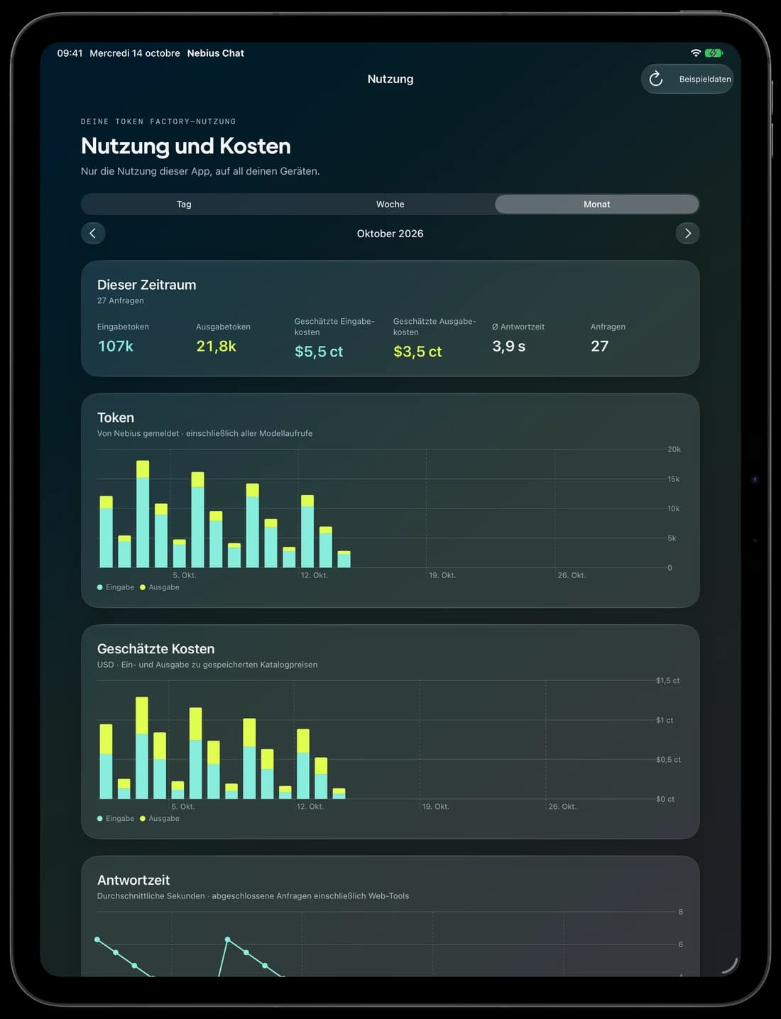Screen dimensions: 781x1019
Task: Go to previous month with left chevron
Action: click(x=93, y=233)
